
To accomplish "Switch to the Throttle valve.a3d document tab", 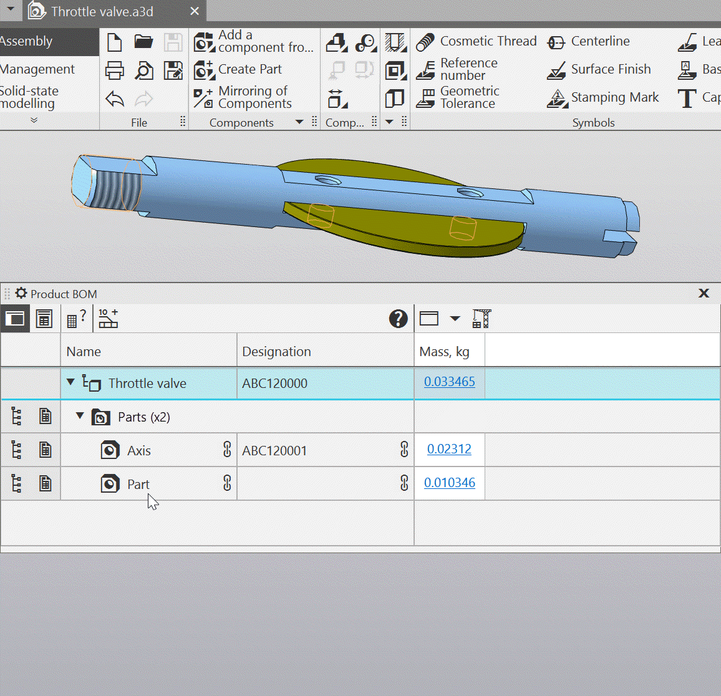I will pyautogui.click(x=102, y=12).
